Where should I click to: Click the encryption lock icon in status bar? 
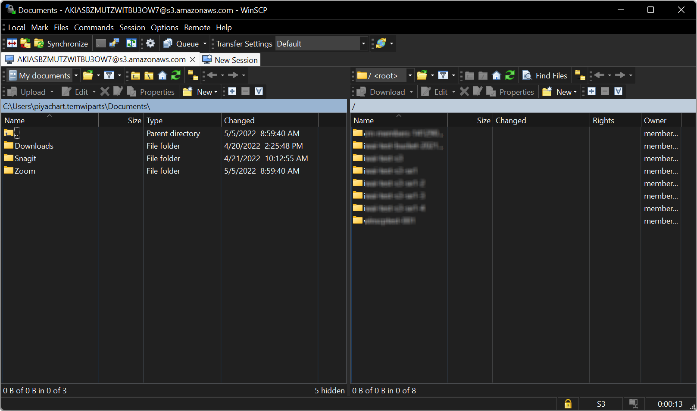568,404
